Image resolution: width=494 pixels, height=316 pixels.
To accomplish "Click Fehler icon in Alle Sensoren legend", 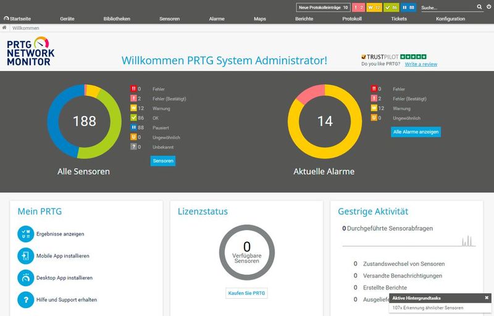I will pos(133,89).
